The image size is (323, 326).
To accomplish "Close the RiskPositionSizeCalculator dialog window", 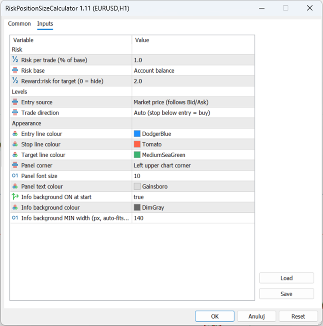I will [x=310, y=8].
